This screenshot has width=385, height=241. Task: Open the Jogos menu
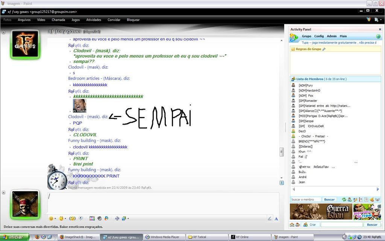75,20
